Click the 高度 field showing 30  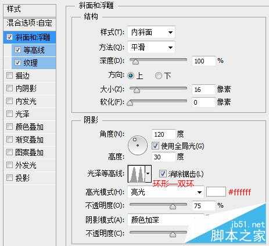[x=164, y=156]
